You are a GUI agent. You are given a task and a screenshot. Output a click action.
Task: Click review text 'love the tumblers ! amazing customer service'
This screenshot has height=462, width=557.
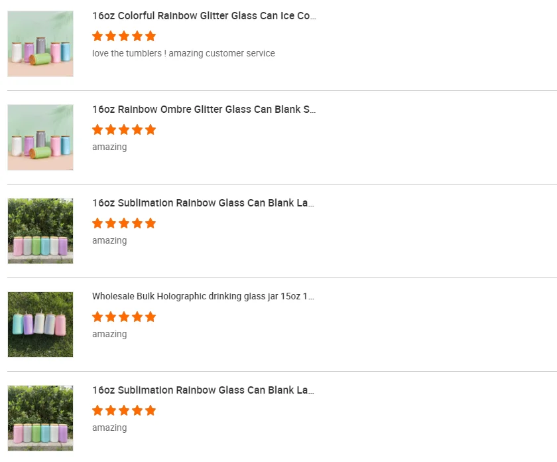(x=184, y=53)
